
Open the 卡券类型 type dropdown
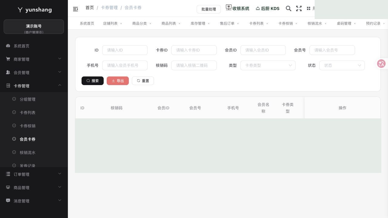pos(268,65)
